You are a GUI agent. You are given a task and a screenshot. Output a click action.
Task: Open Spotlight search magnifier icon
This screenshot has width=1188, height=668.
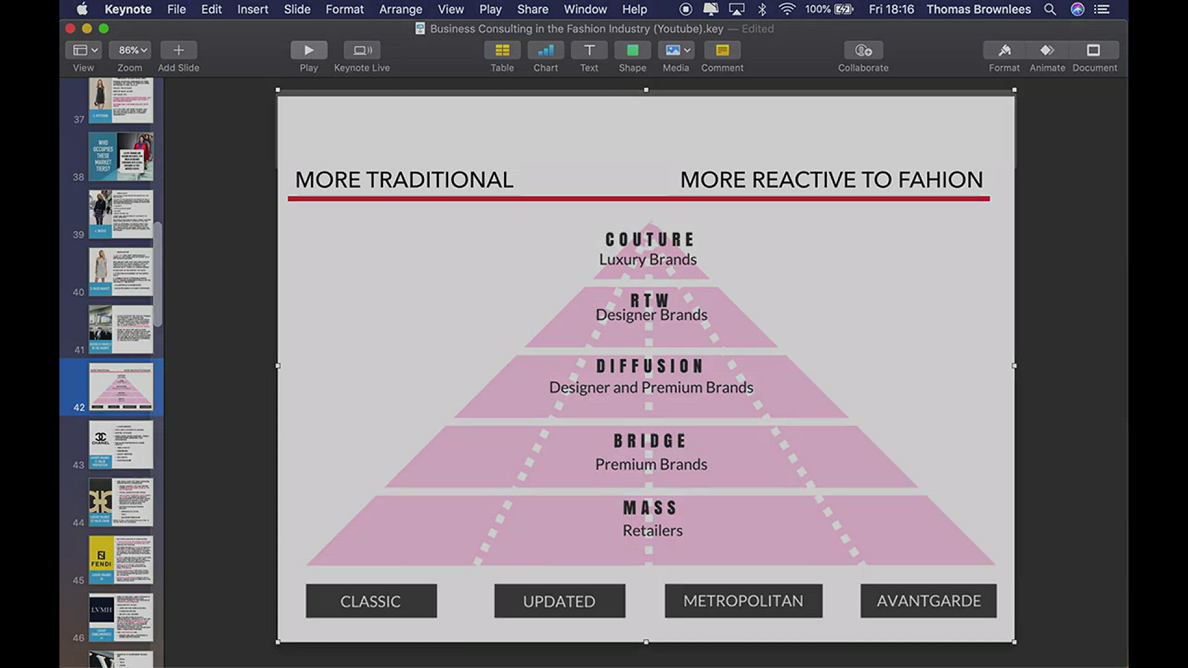click(x=1050, y=9)
